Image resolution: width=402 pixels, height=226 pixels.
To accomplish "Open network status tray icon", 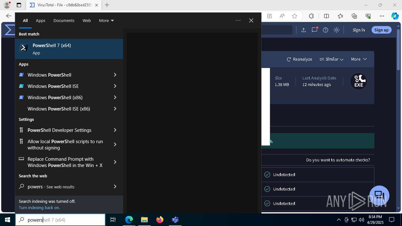I will (354, 220).
